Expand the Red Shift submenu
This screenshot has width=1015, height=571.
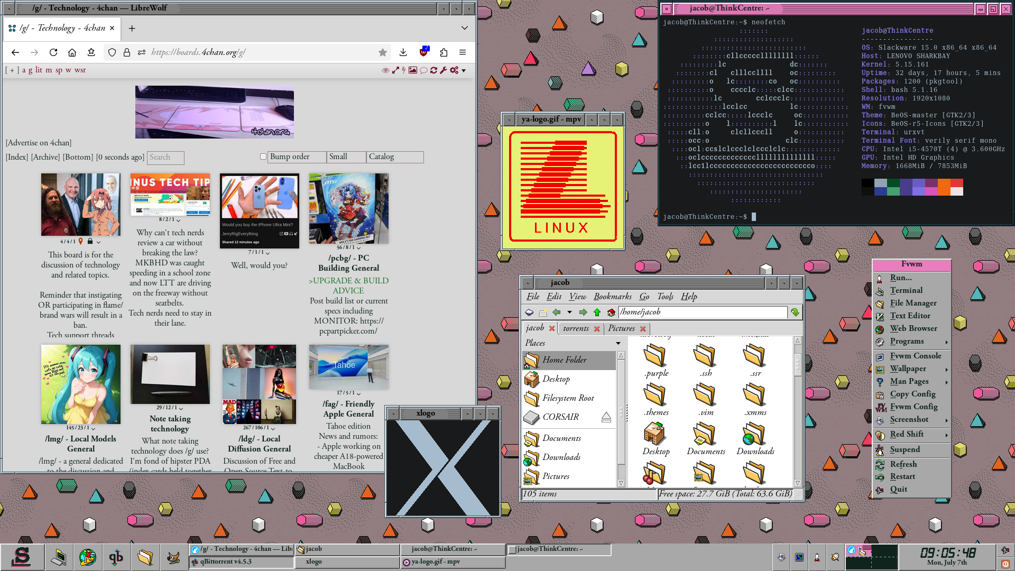pyautogui.click(x=911, y=434)
